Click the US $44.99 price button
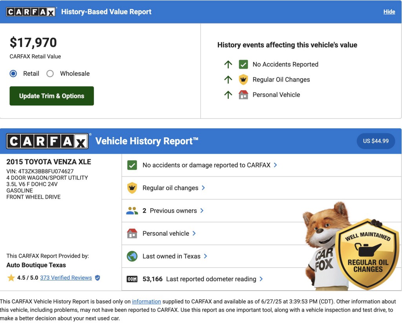 [x=376, y=141]
